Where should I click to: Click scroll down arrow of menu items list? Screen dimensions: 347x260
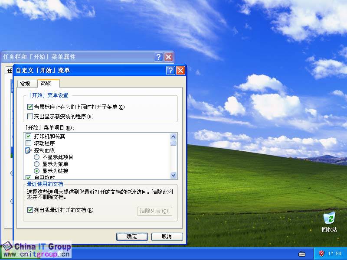click(173, 175)
